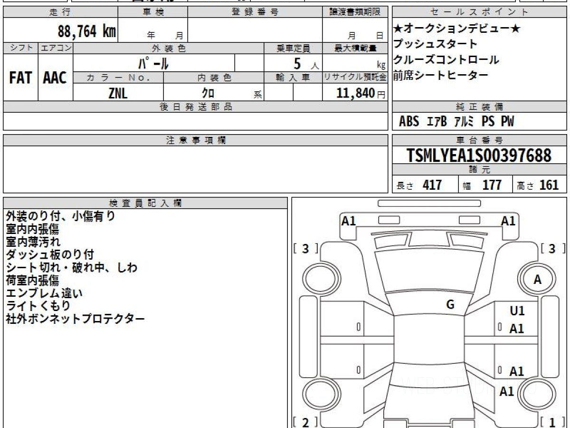570x428 pixels.
Task: Click the [ 2 ] tire rating mark
Action: point(305,422)
